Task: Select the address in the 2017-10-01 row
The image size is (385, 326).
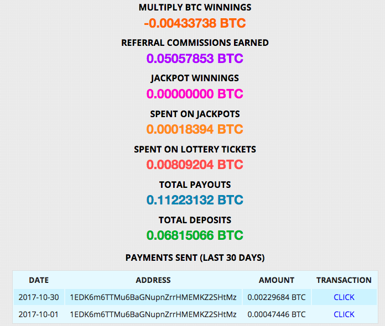Action: pyautogui.click(x=153, y=314)
